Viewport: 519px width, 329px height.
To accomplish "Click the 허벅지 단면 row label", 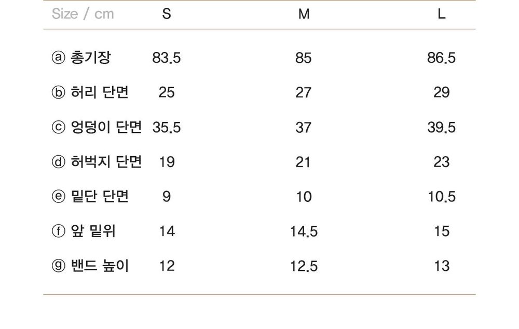I will [106, 162].
